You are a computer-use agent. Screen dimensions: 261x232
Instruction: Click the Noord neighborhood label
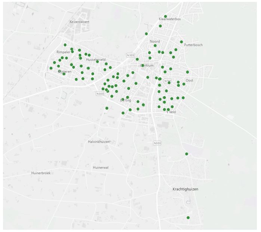pyautogui.click(x=155, y=41)
